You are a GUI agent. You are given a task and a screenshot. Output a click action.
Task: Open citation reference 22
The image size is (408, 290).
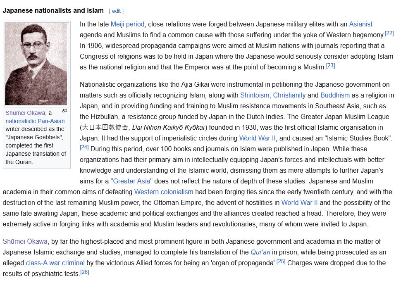(389, 33)
